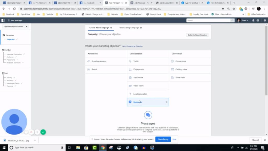Viewport: 268px width, 151px height.
Task: Select the Traffic objective
Action: pyautogui.click(x=148, y=61)
